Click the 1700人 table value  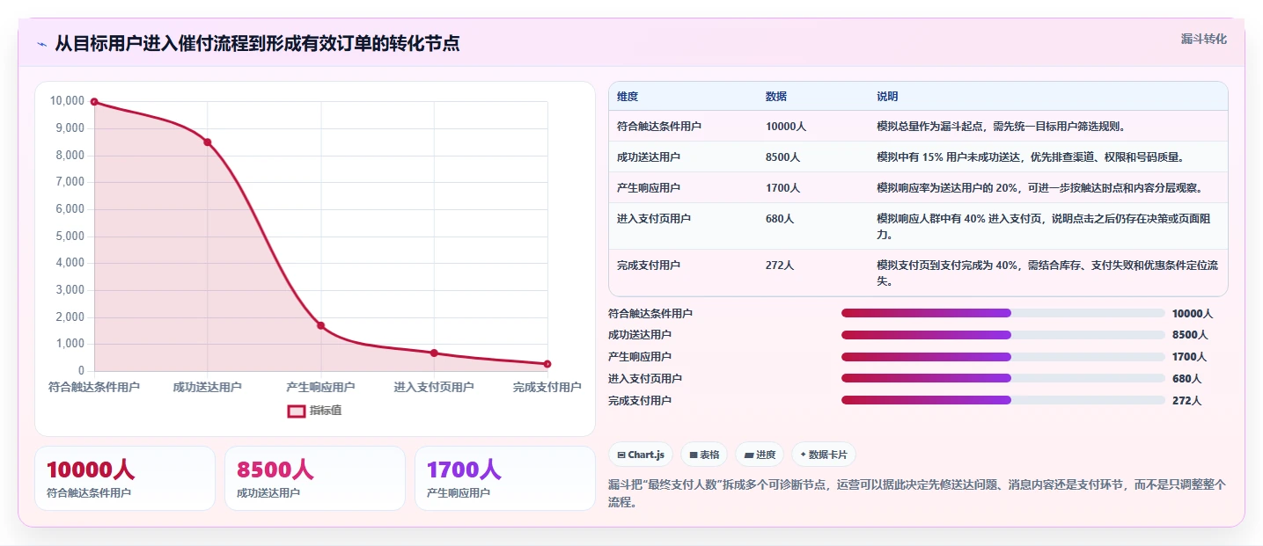(x=782, y=187)
